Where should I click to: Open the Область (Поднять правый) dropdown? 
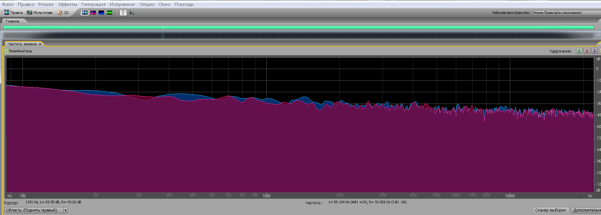(x=65, y=210)
